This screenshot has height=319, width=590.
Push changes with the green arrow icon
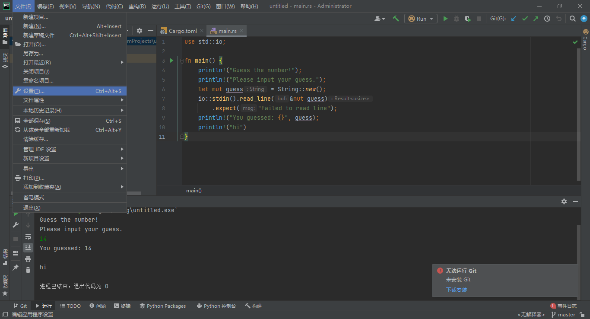(x=536, y=18)
